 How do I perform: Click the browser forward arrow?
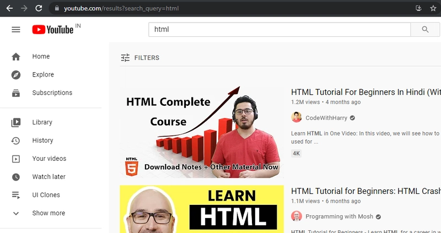tap(24, 8)
